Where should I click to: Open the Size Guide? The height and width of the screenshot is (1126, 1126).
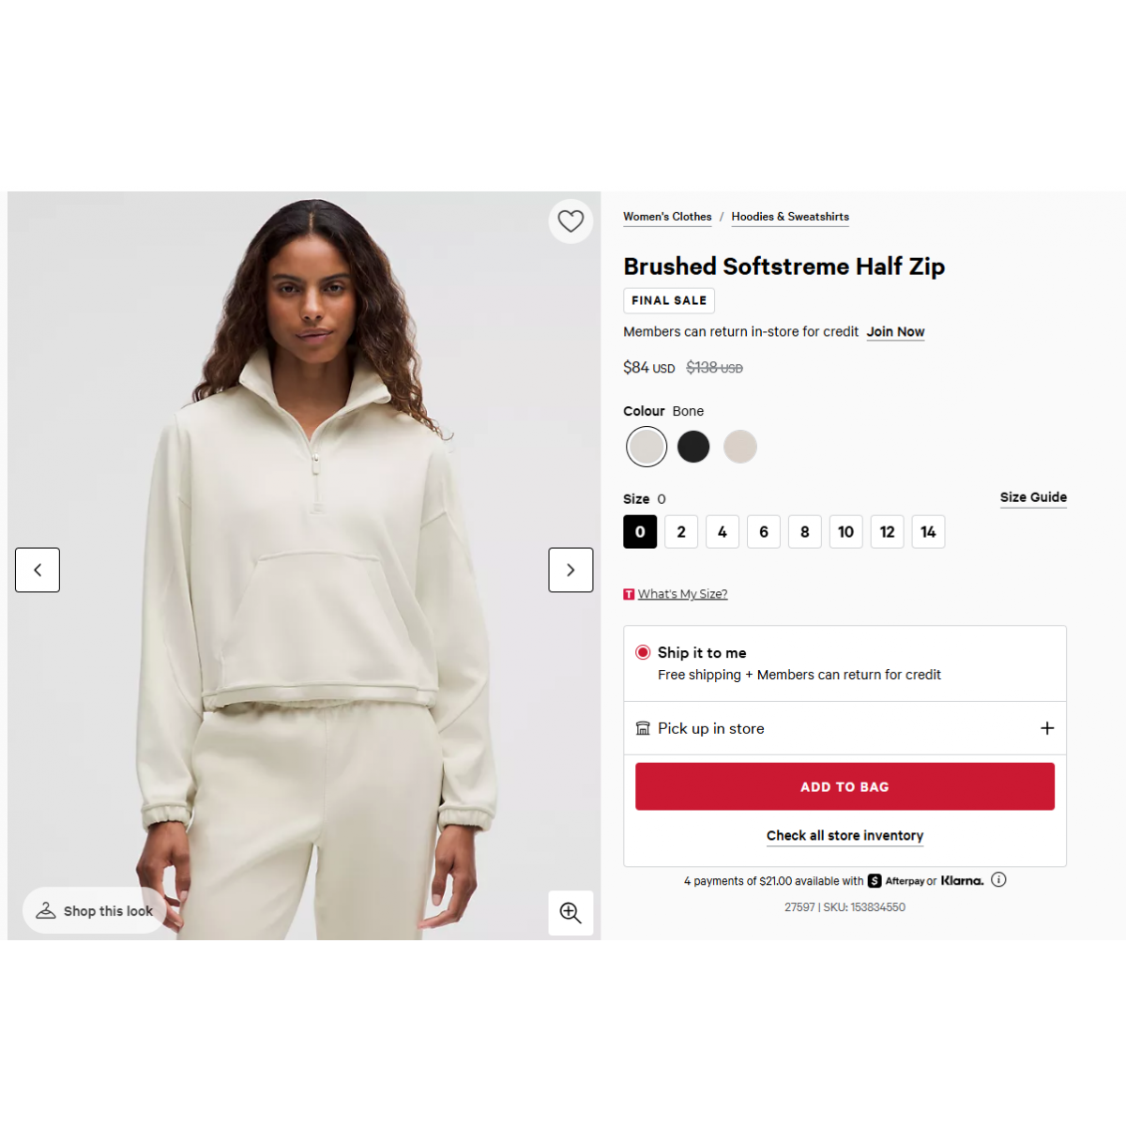[1033, 497]
